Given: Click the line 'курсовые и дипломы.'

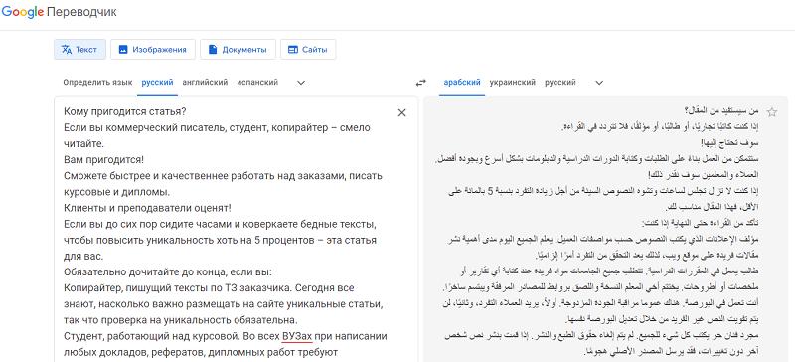Looking at the screenshot, I should click(x=116, y=192).
